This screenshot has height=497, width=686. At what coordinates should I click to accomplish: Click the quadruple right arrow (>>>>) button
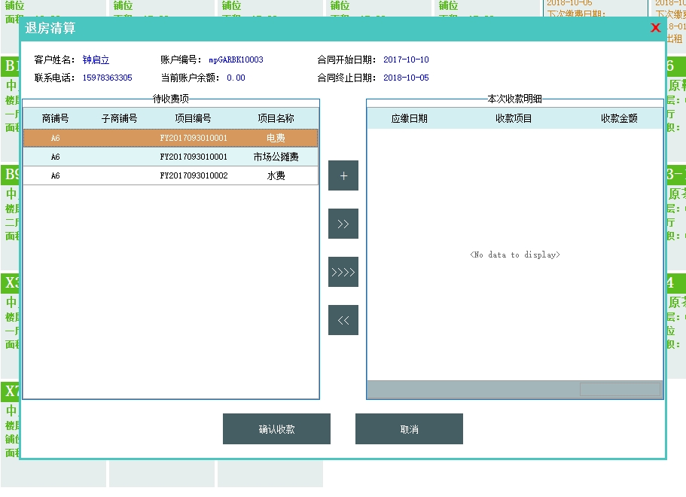(343, 272)
